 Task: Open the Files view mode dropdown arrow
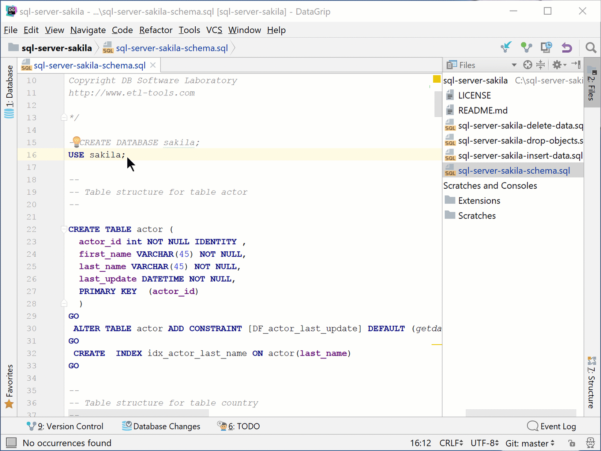[x=514, y=65]
